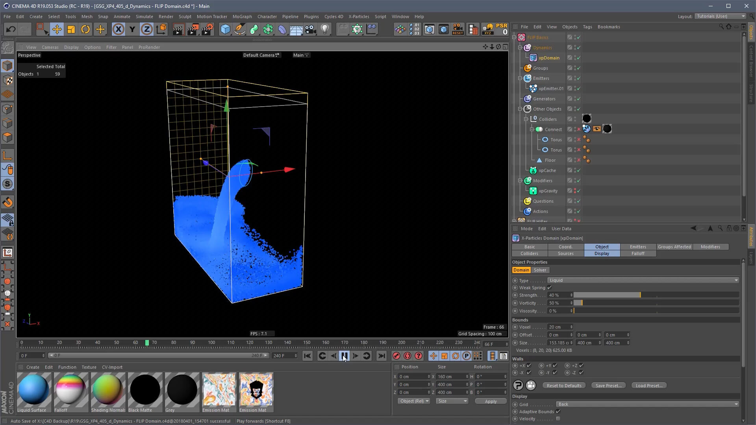Open the X-Particles menu

click(358, 17)
